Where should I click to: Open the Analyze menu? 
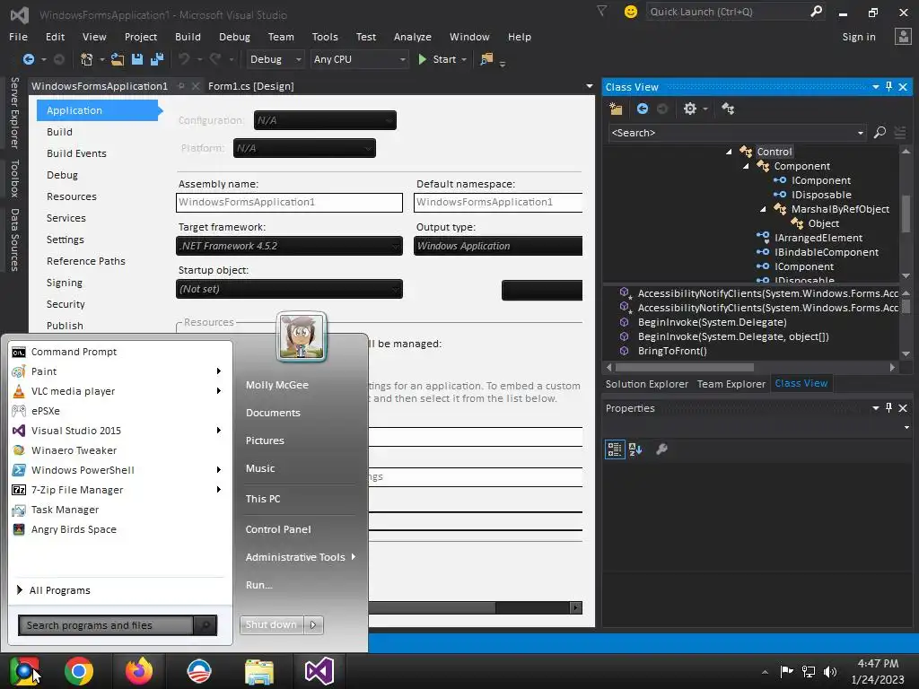413,37
